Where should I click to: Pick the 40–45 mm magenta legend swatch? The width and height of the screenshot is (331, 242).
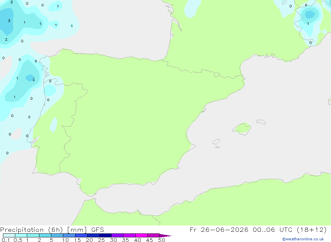[141, 235]
